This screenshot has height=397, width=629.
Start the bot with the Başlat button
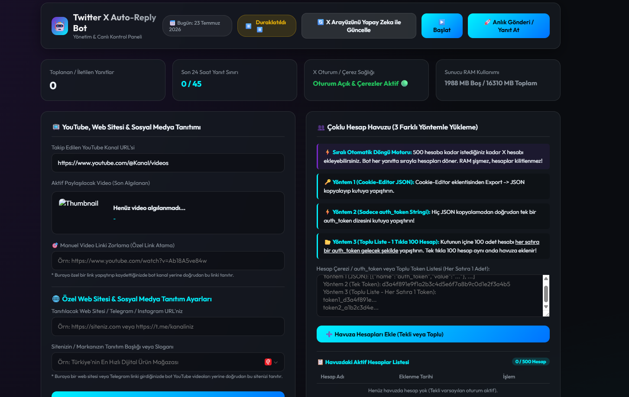[442, 26]
